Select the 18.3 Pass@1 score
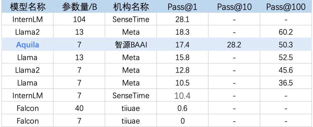Screen dimensions: 313x127 (182, 32)
